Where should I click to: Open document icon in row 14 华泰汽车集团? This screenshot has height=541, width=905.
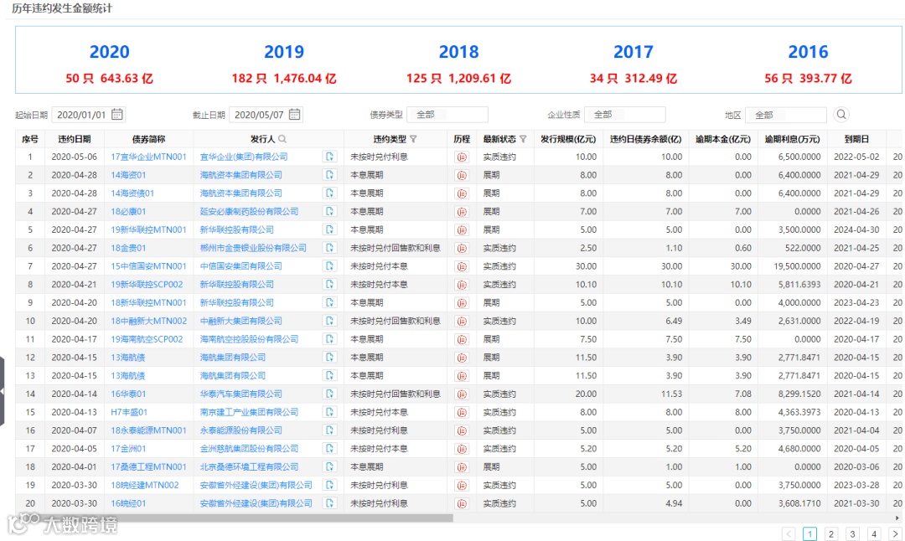[x=329, y=394]
